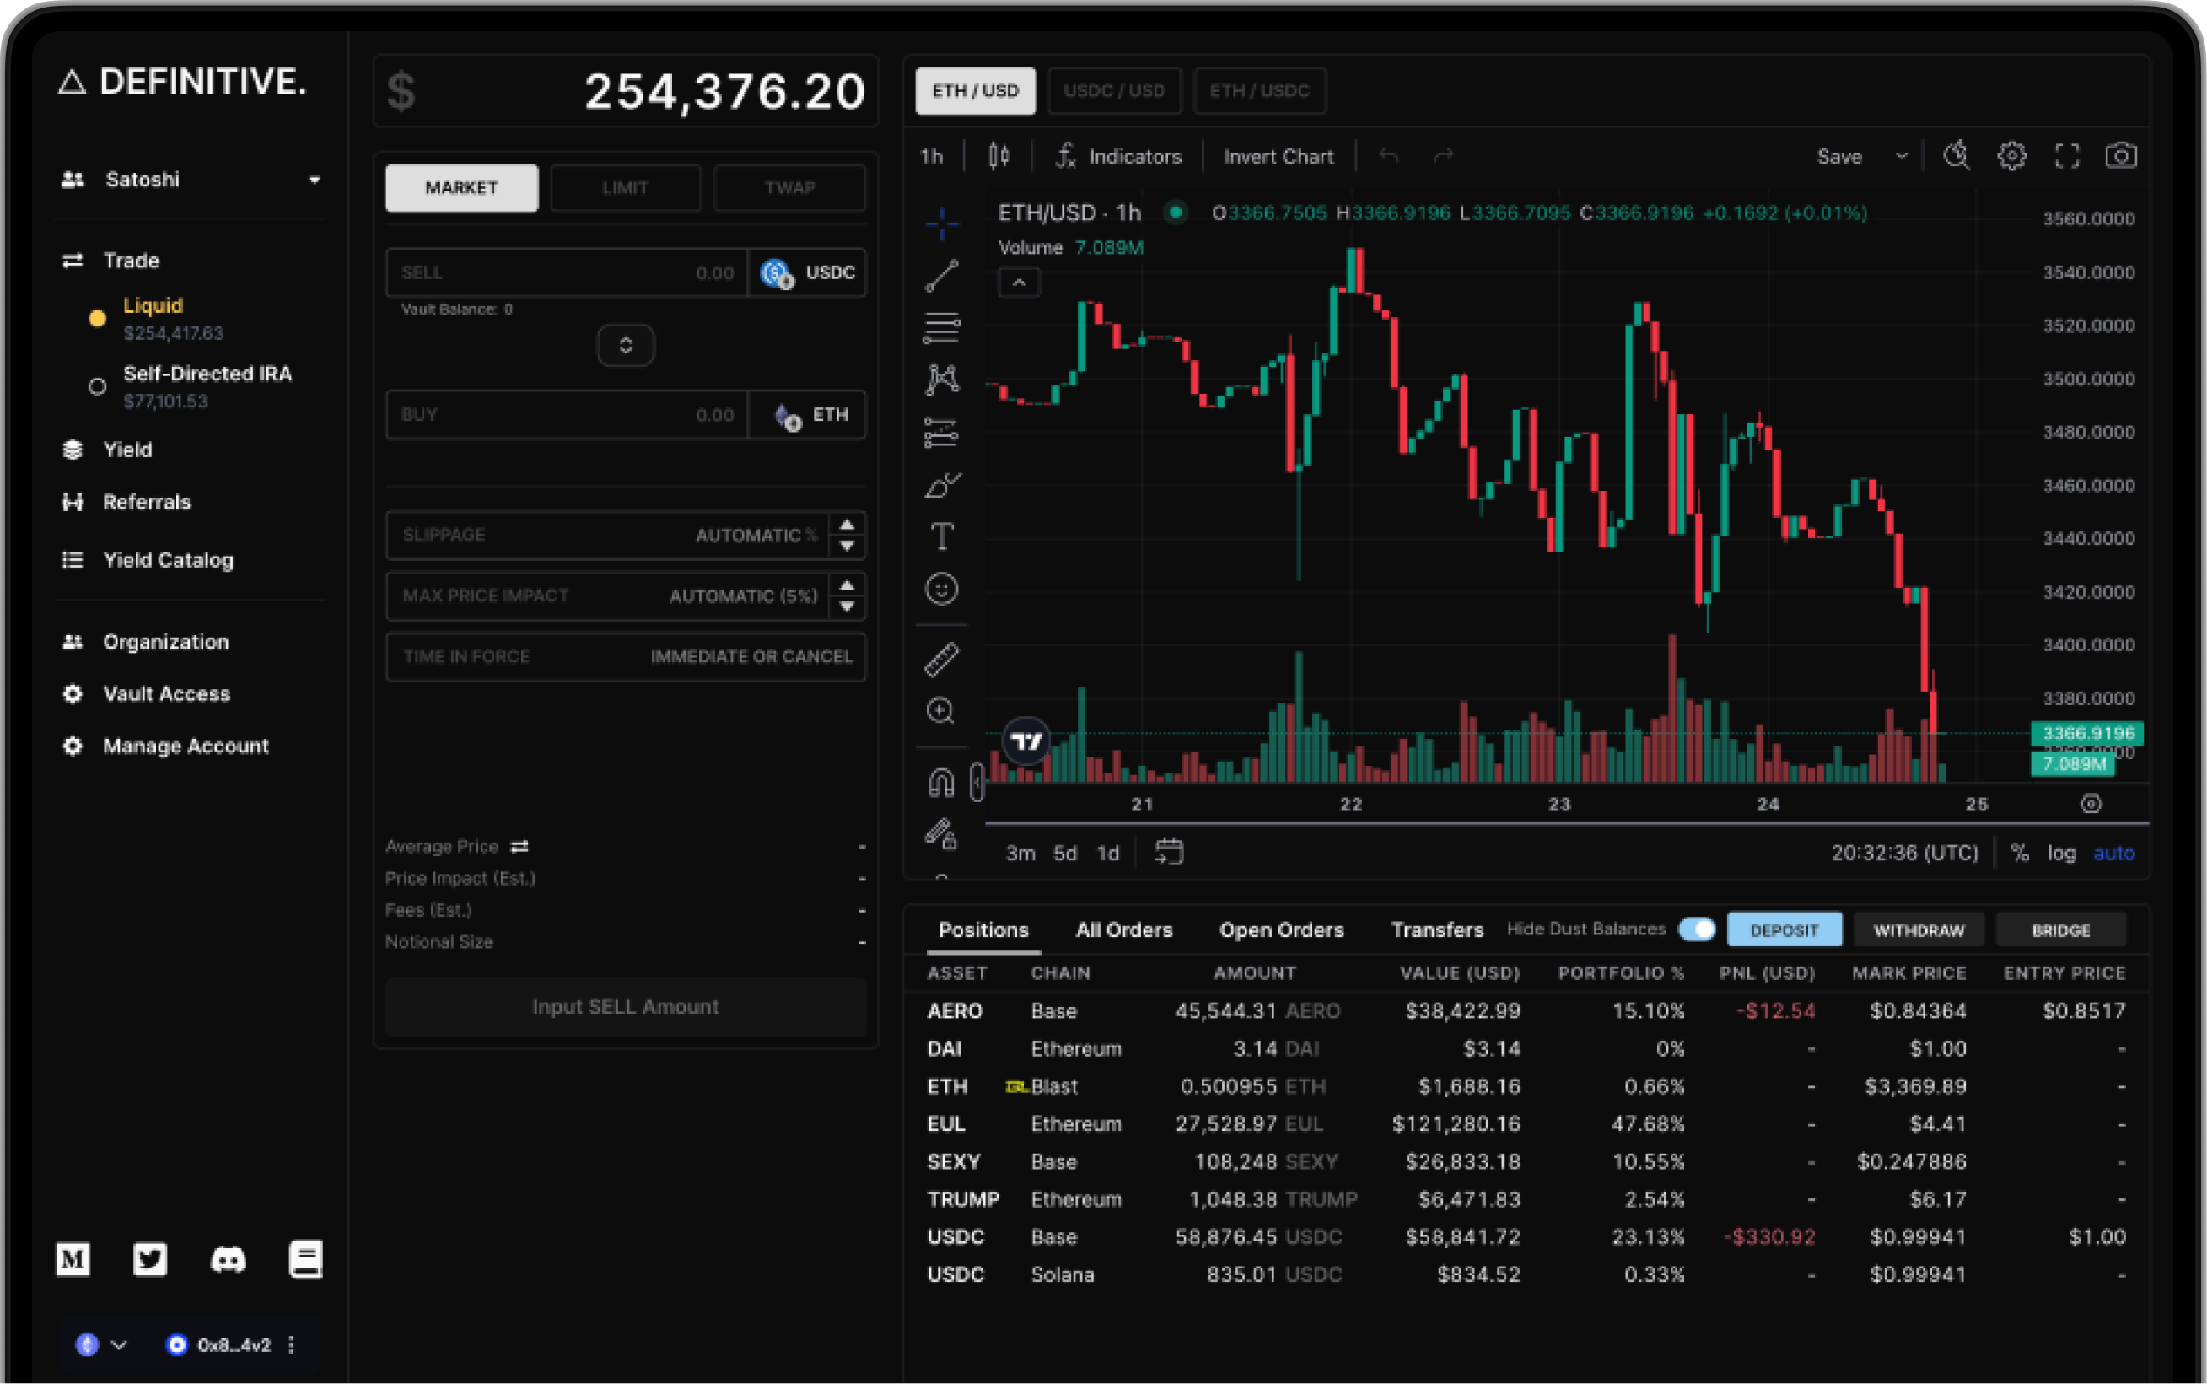This screenshot has height=1384, width=2207.
Task: Open chart settings via the gear icon
Action: click(x=2011, y=156)
